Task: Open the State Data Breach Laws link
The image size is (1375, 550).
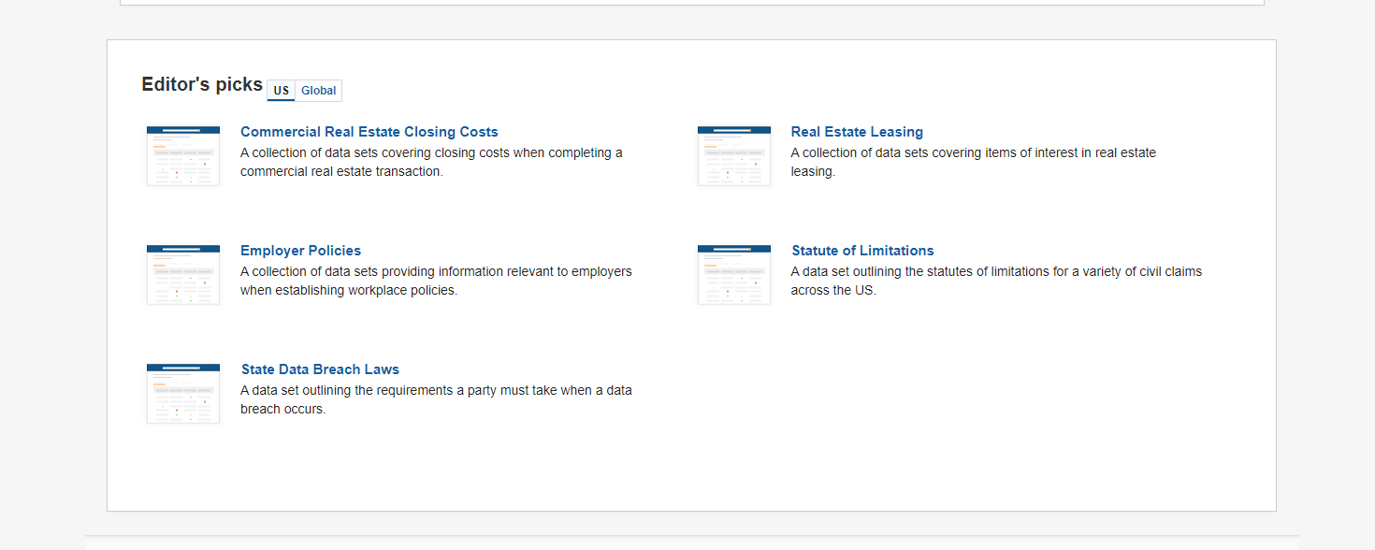Action: pyautogui.click(x=320, y=369)
